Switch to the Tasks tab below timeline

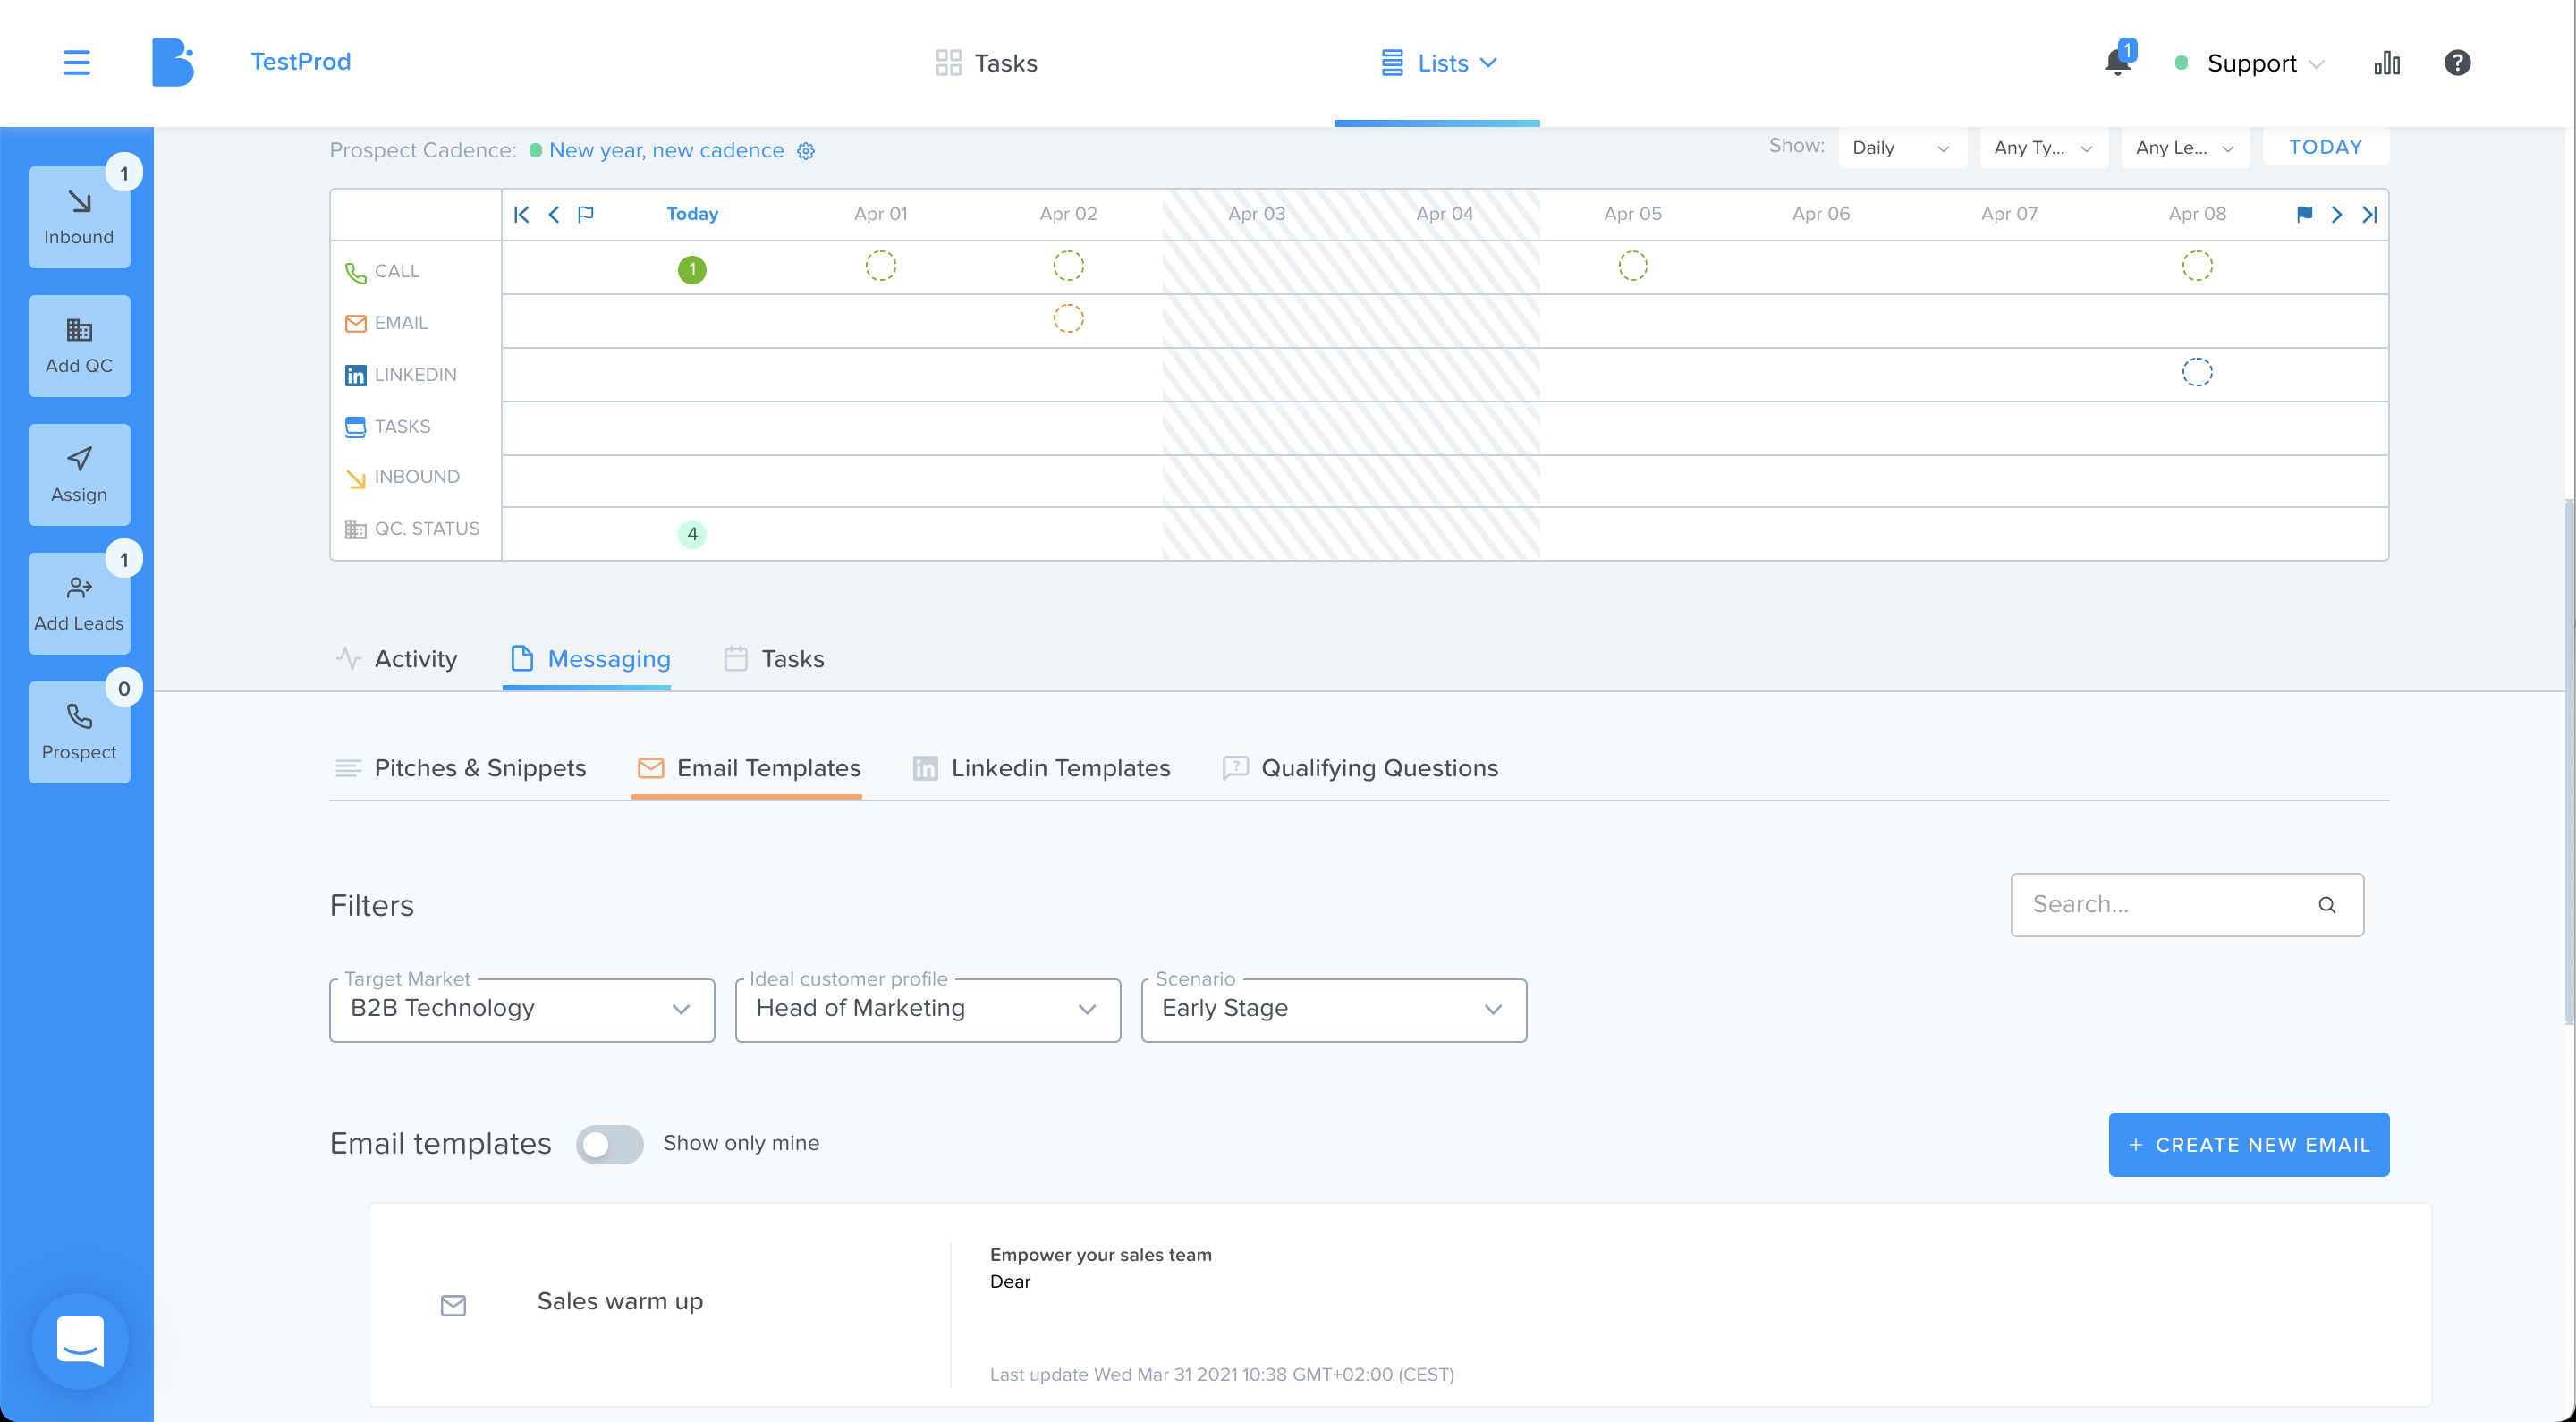click(x=774, y=659)
